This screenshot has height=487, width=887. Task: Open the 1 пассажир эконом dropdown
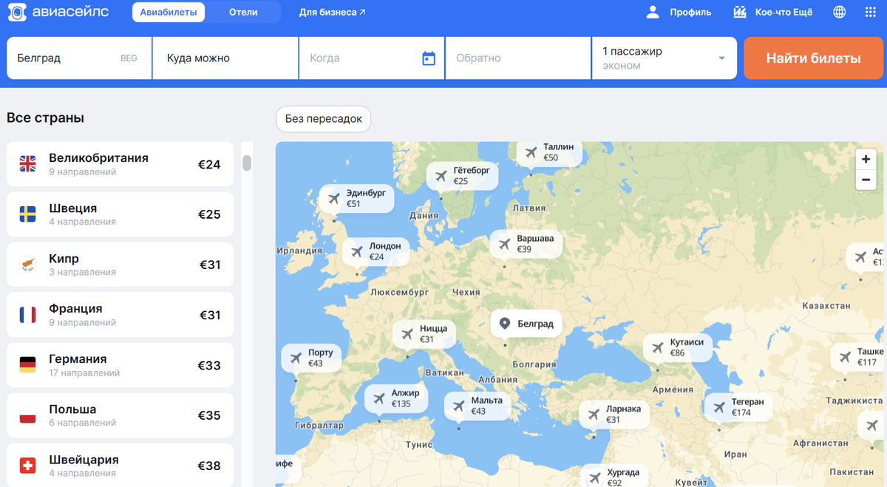click(x=665, y=58)
